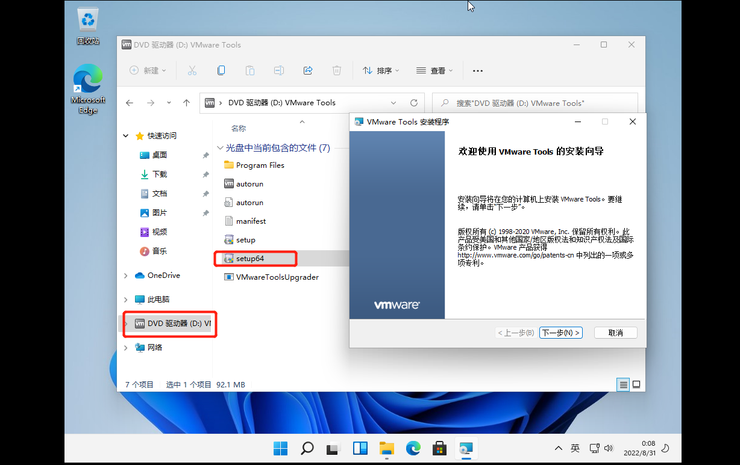Click the search box for the DVD drive
Image resolution: width=740 pixels, height=465 pixels.
pos(535,103)
